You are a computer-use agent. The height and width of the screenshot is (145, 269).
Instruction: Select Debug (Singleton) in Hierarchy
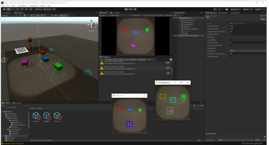tap(191, 29)
